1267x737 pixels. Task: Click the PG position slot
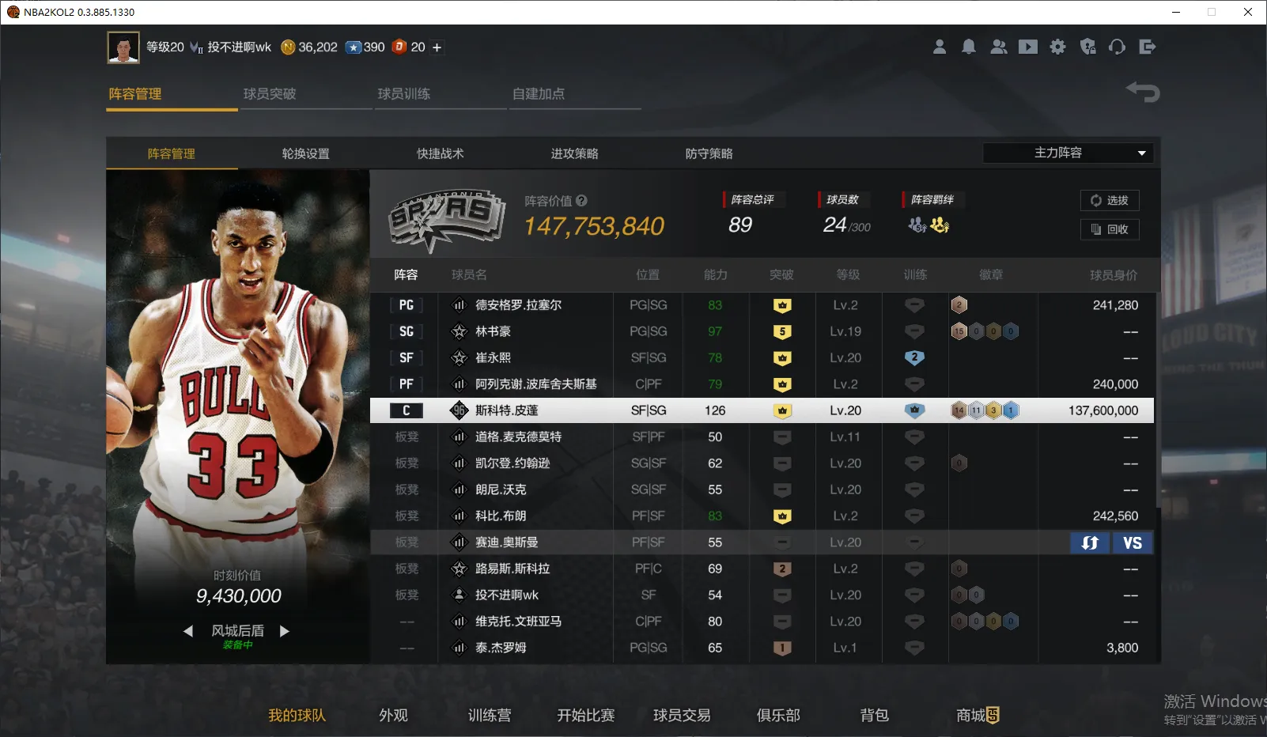(407, 305)
